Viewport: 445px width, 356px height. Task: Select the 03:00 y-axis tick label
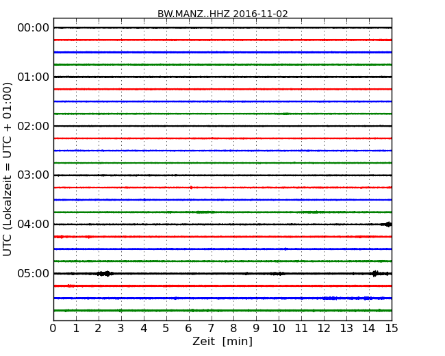click(x=34, y=175)
